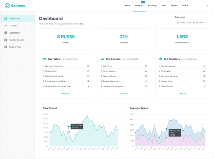Click the first-ranked traveler row in Top Travelers
Viewport: 214px width, 159px height.
(x=182, y=66)
